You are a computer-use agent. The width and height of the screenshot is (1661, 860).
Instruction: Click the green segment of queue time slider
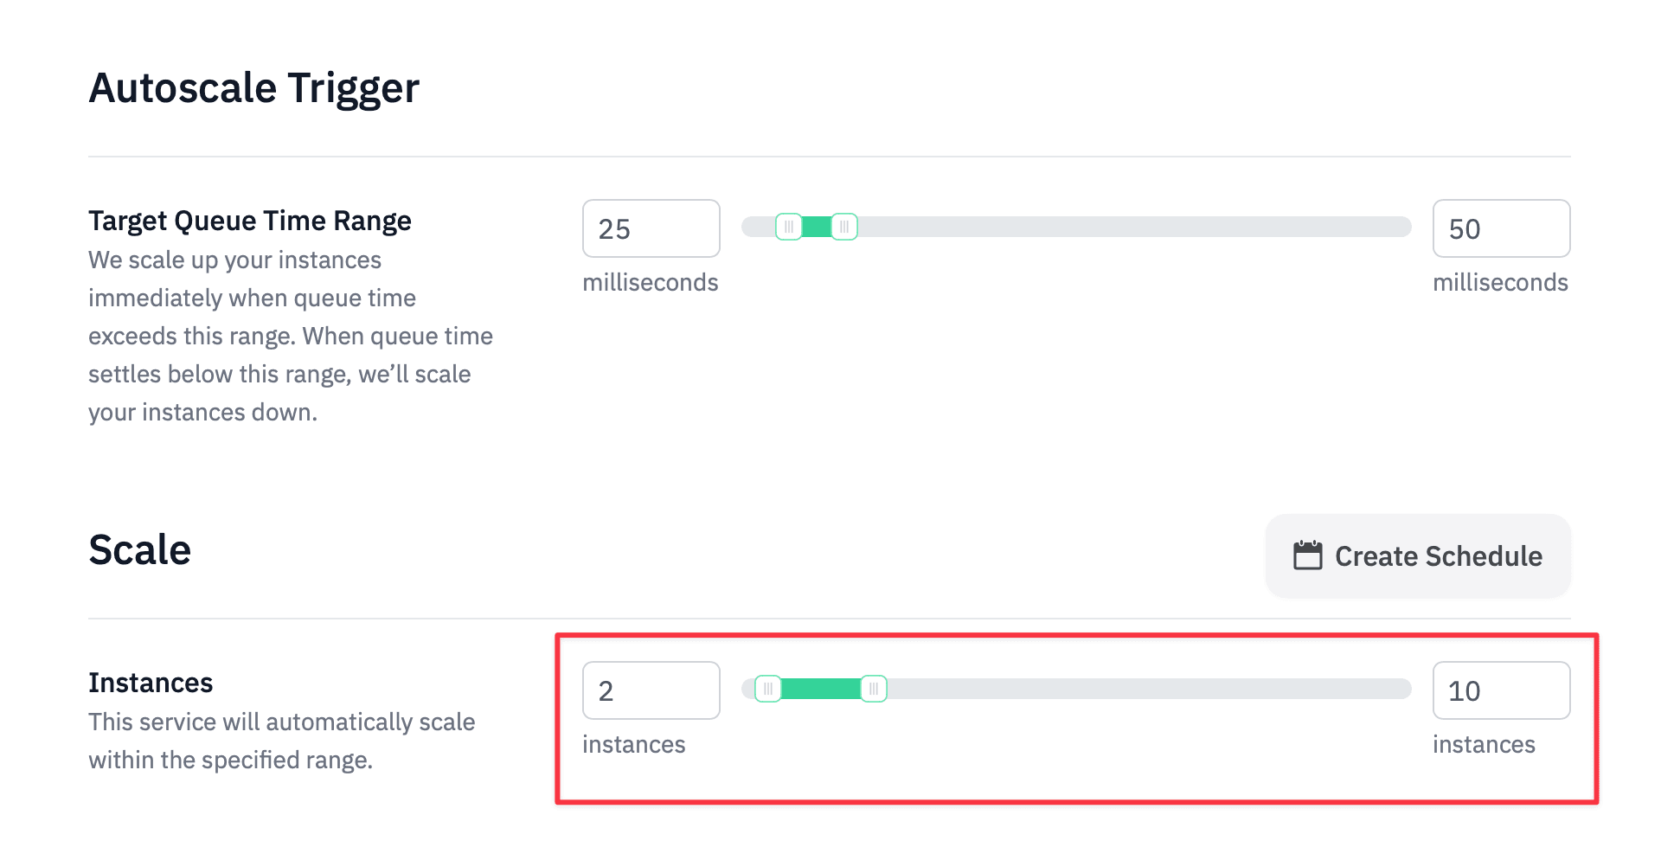tap(817, 227)
